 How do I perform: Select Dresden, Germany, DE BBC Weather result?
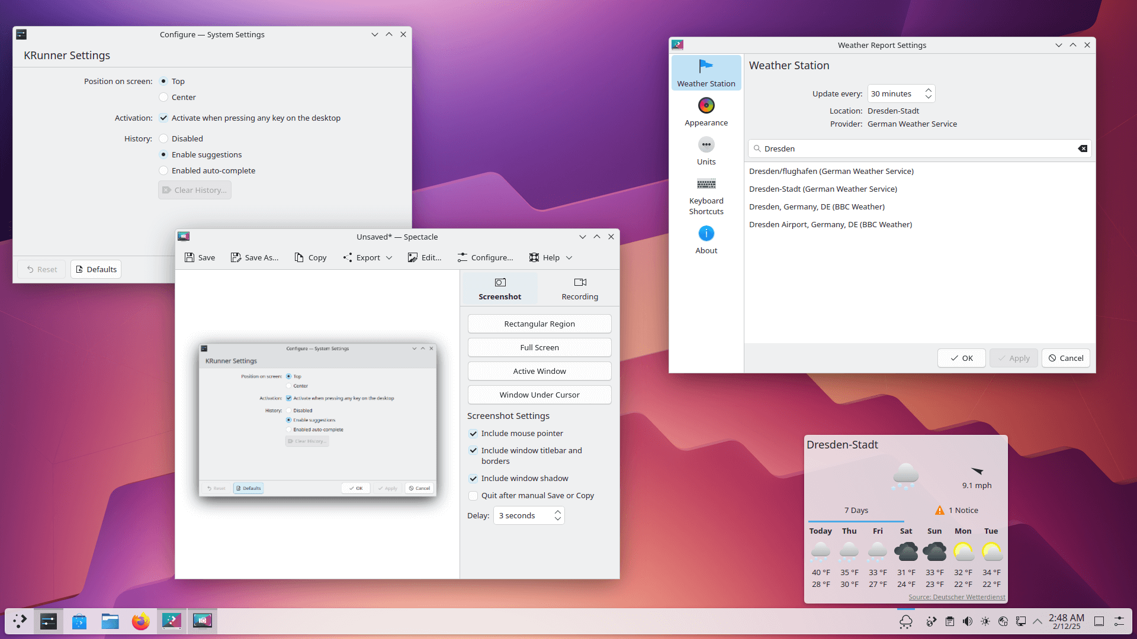click(817, 206)
